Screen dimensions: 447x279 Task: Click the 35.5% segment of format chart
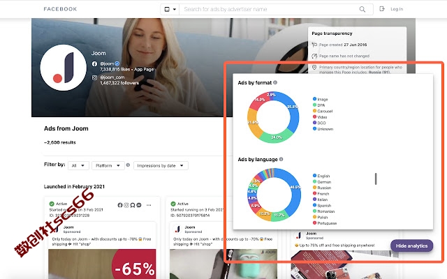pos(293,111)
